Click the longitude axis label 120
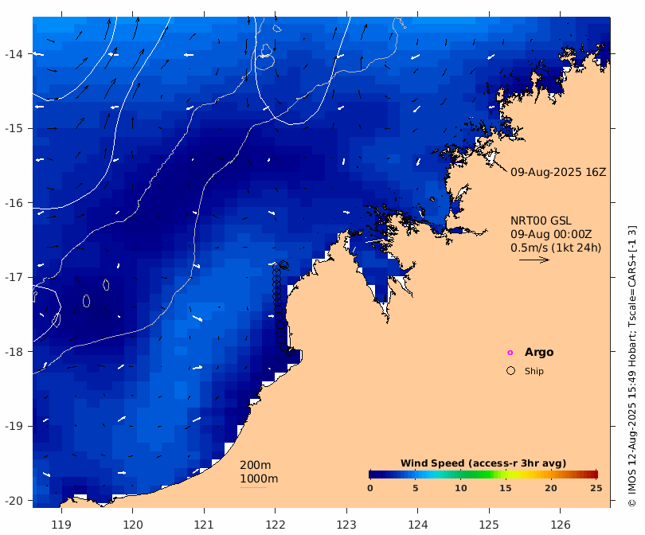645x535 pixels. (133, 525)
